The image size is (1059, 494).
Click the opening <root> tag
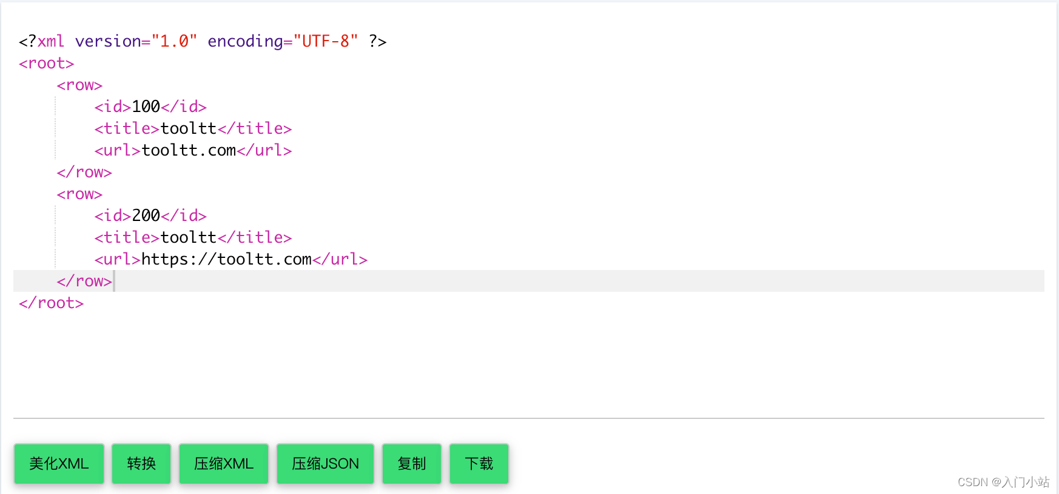coord(47,64)
